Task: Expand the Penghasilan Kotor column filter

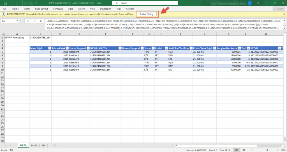Action: click(x=240, y=48)
